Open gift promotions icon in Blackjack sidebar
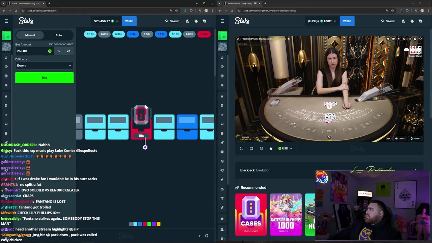This screenshot has width=432, height=243. [222, 133]
